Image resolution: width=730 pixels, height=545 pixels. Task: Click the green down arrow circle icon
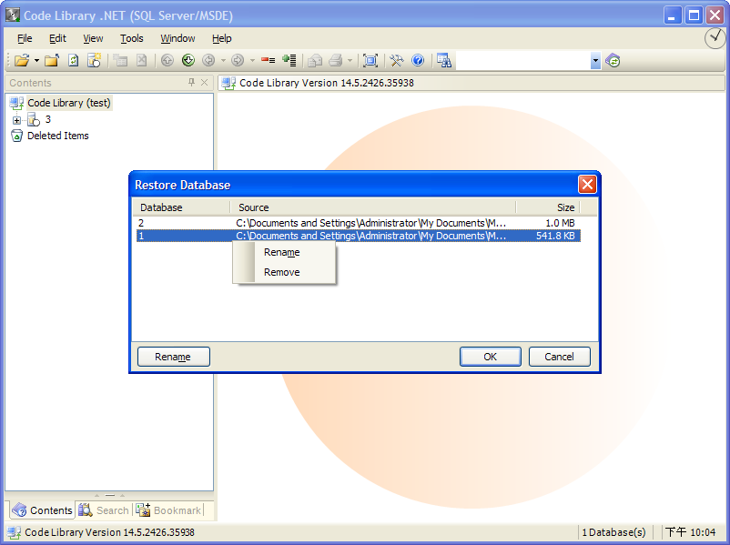tap(188, 60)
